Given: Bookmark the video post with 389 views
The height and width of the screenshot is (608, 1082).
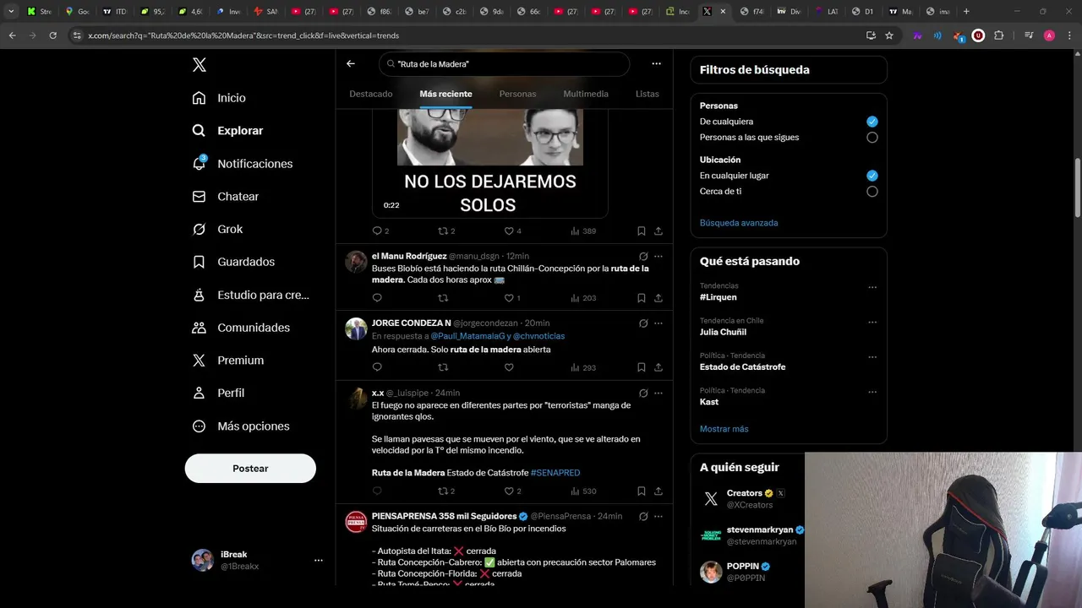Looking at the screenshot, I should click(642, 231).
